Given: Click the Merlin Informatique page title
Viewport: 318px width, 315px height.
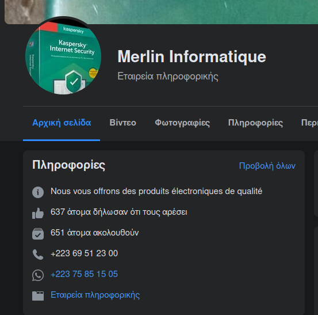Looking at the screenshot, I should click(191, 56).
